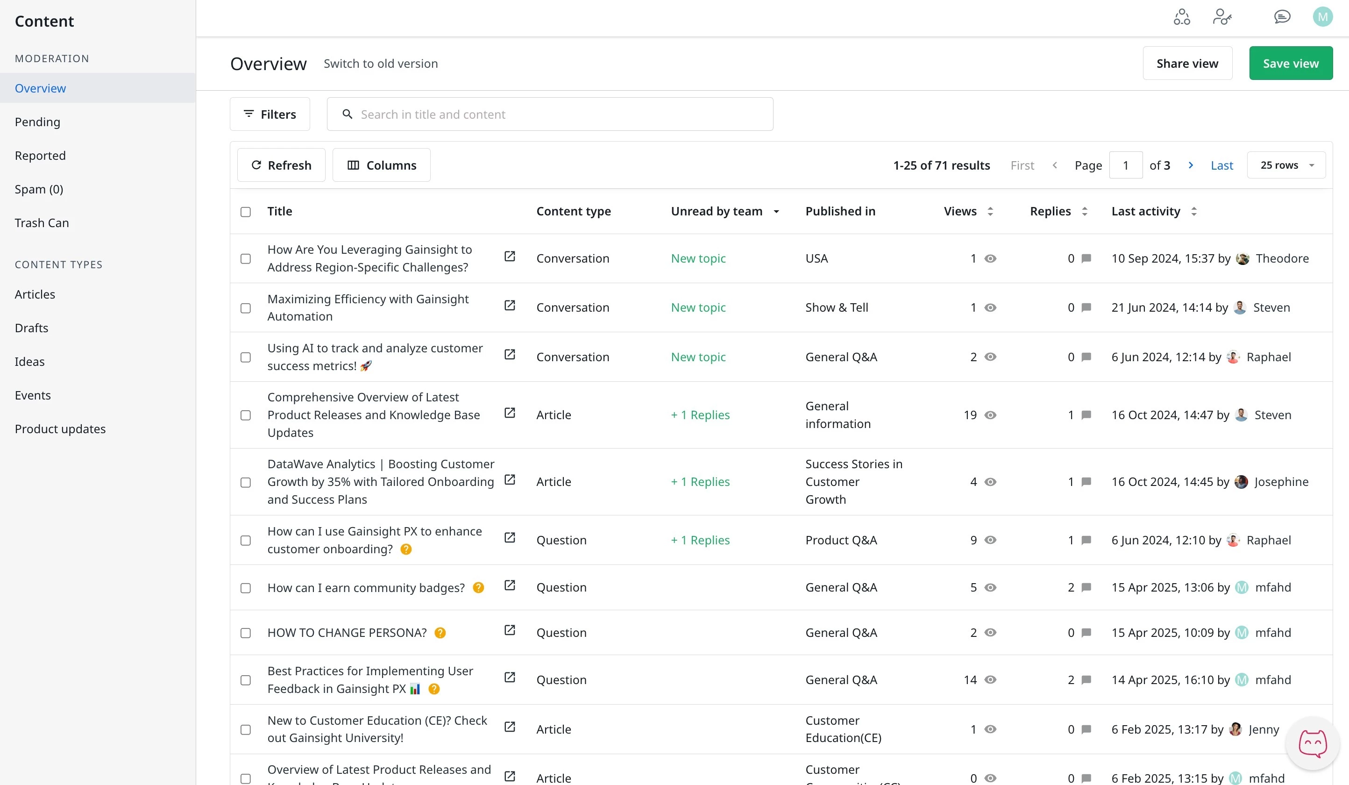Select the 'How can I earn community badges?' row
Image resolution: width=1349 pixels, height=785 pixels.
pyautogui.click(x=246, y=588)
